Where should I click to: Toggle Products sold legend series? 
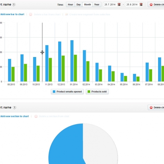97,92
